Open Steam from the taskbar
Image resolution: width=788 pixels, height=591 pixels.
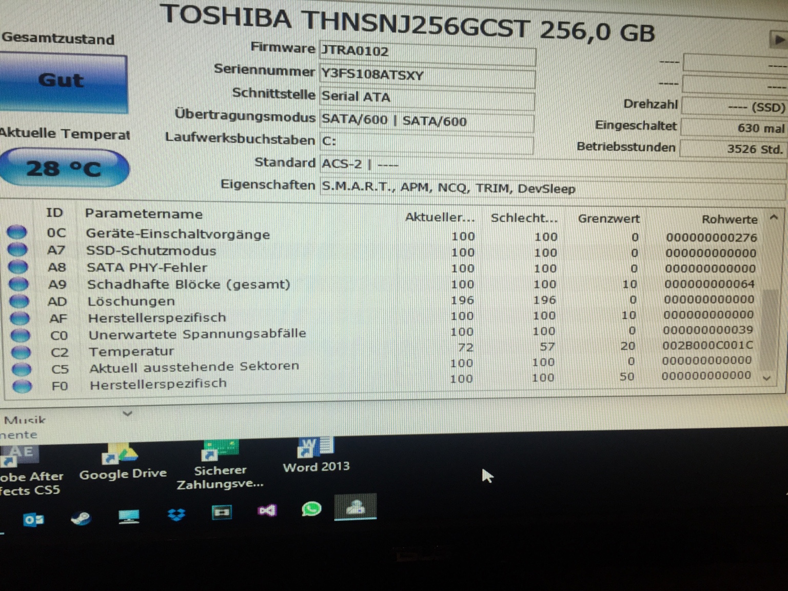click(x=81, y=518)
